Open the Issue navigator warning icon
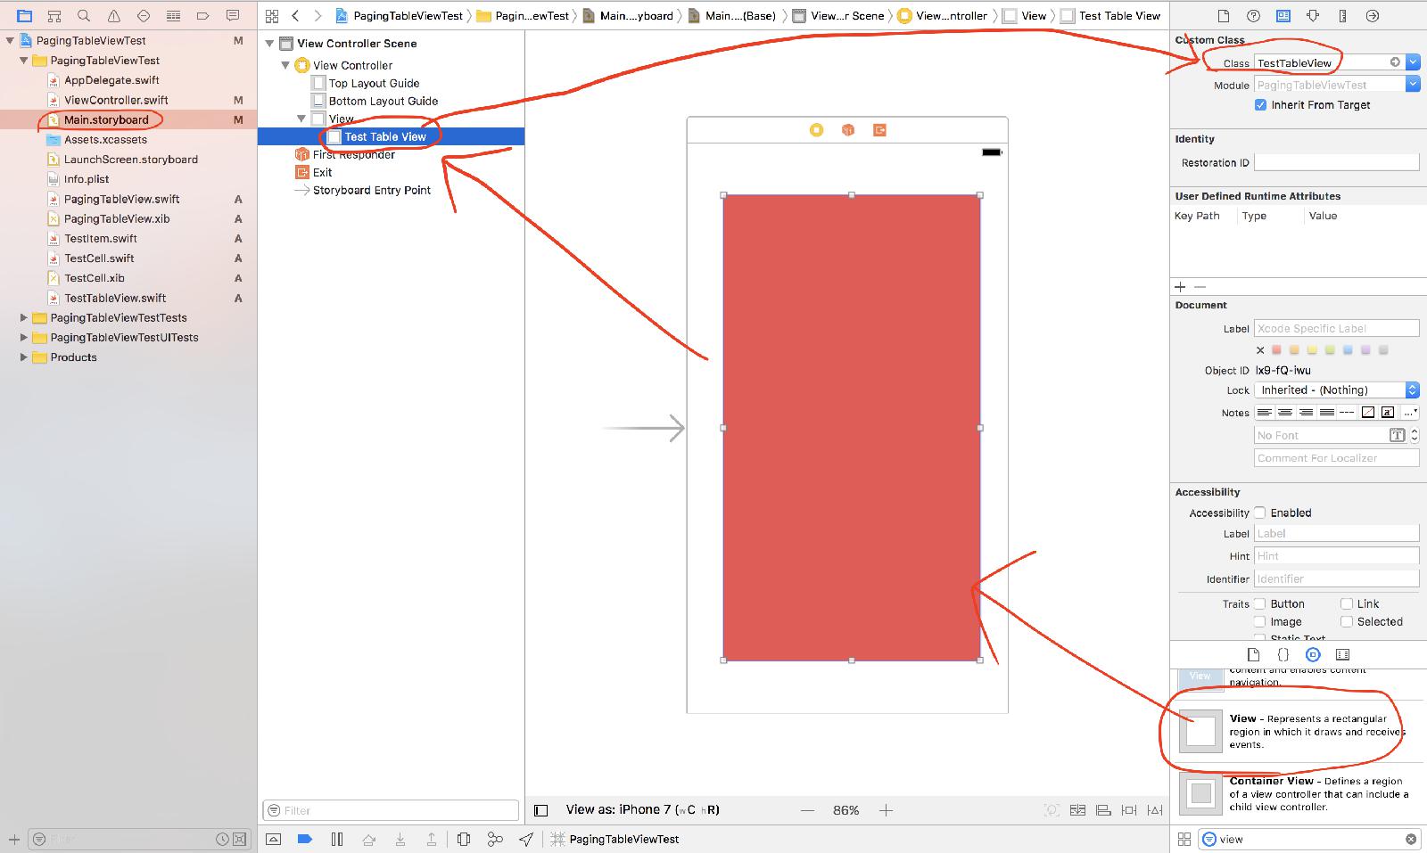The height and width of the screenshot is (853, 1427). click(x=113, y=15)
